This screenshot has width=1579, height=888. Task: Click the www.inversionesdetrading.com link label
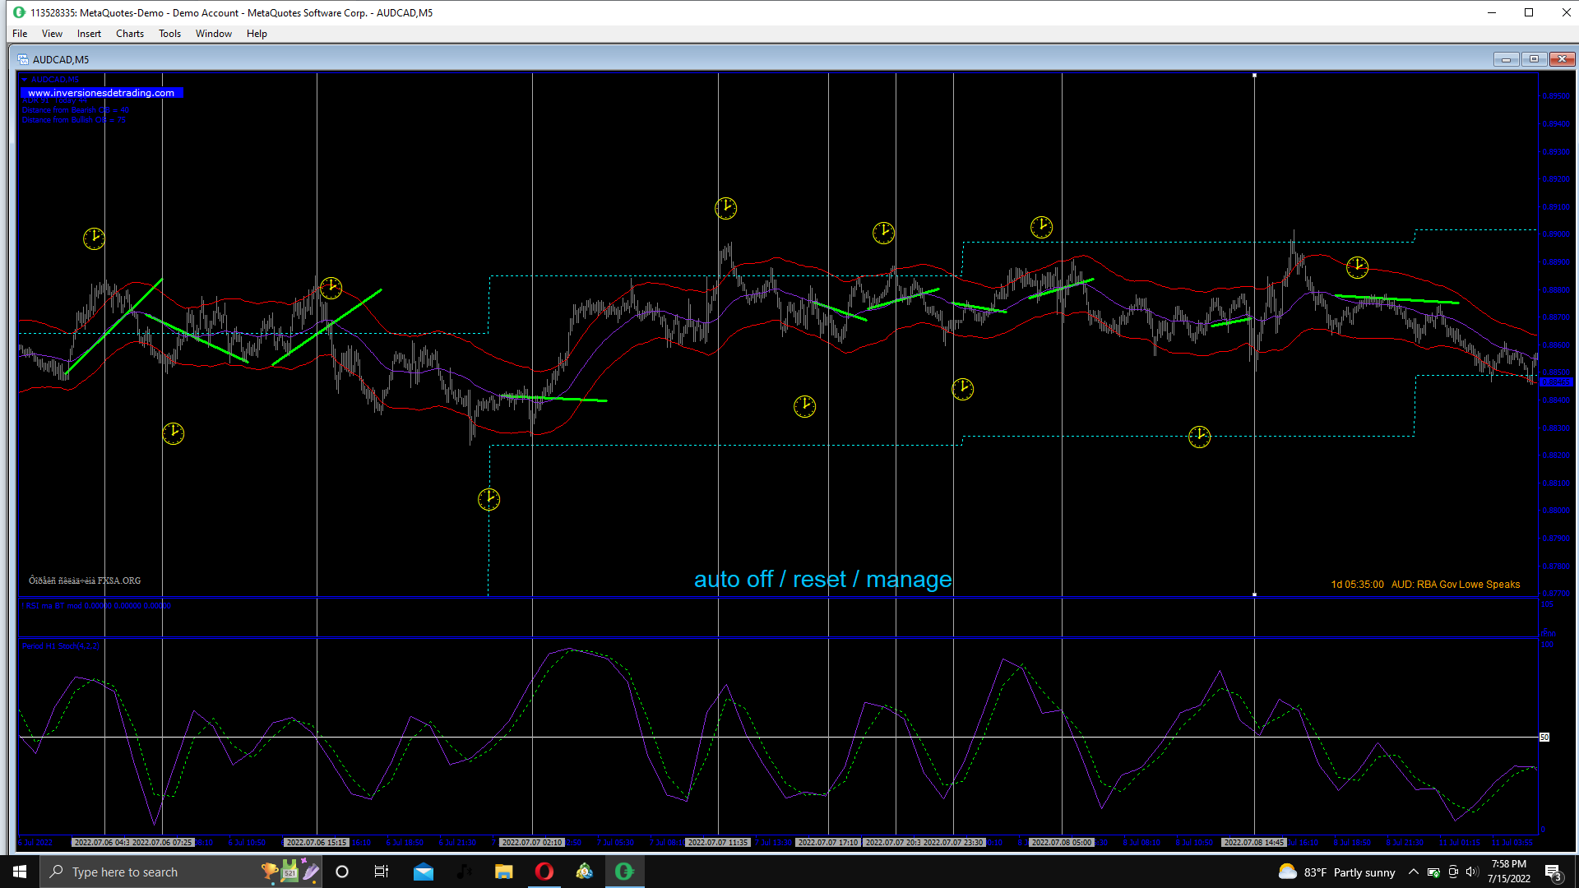(x=101, y=93)
